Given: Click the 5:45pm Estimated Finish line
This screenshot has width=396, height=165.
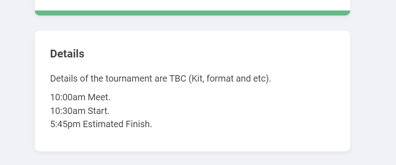Looking at the screenshot, I should click(101, 124).
